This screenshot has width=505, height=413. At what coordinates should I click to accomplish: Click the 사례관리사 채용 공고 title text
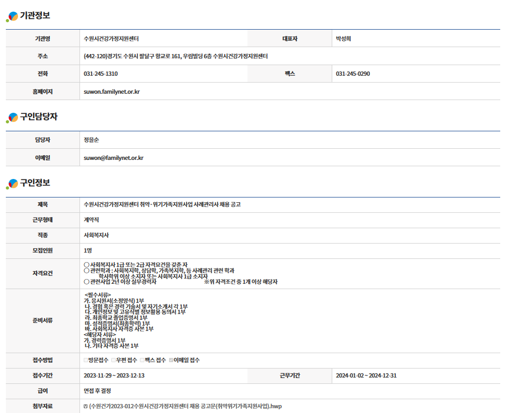pos(162,204)
